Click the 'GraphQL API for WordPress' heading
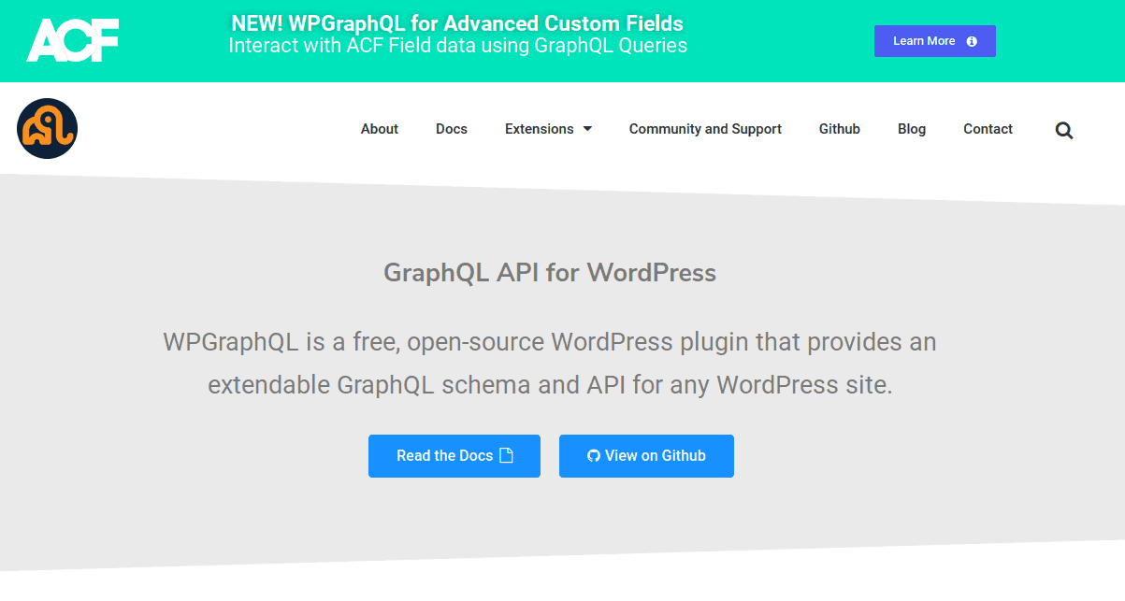Image resolution: width=1125 pixels, height=601 pixels. click(x=550, y=273)
